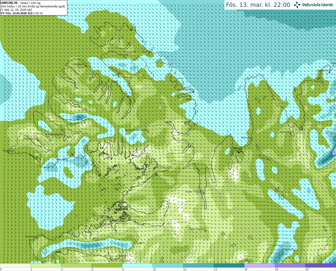
Task: Click the UWC/IG-IS model title
Action: point(9,3)
